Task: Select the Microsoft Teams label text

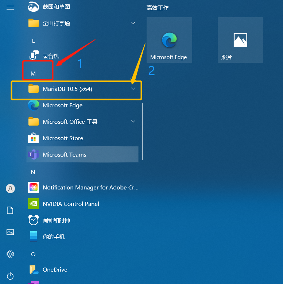Action: tap(65, 154)
